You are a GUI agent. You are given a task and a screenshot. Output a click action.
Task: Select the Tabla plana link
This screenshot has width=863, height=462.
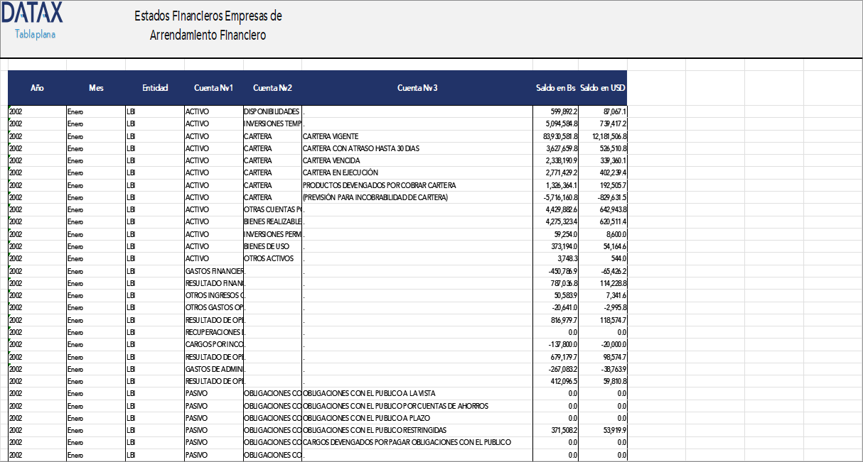[36, 33]
